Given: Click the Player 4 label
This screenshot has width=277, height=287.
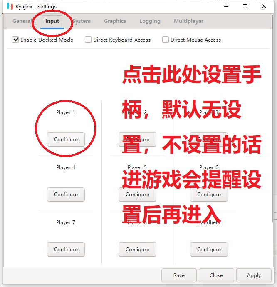Looking at the screenshot, I should coord(66,167).
